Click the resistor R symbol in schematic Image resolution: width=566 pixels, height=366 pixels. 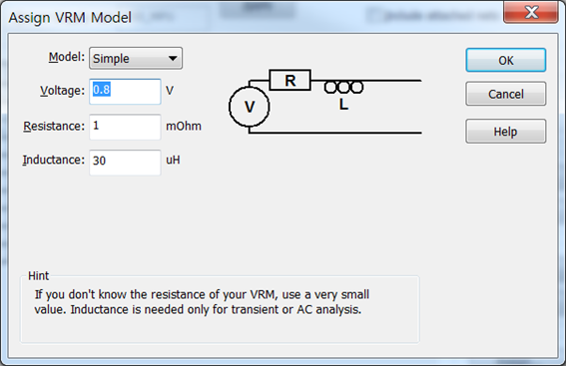point(289,80)
